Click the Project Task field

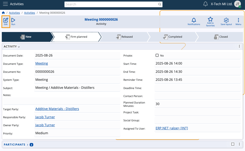[198, 112]
